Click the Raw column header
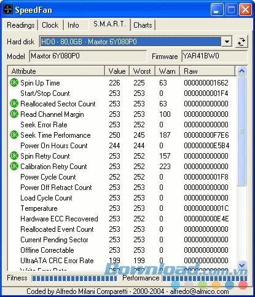 coord(207,71)
